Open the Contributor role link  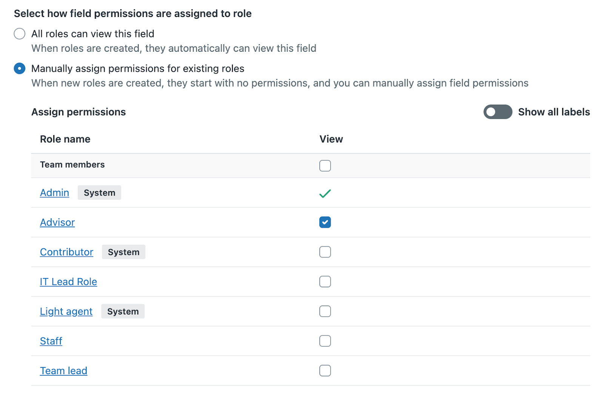(x=66, y=252)
